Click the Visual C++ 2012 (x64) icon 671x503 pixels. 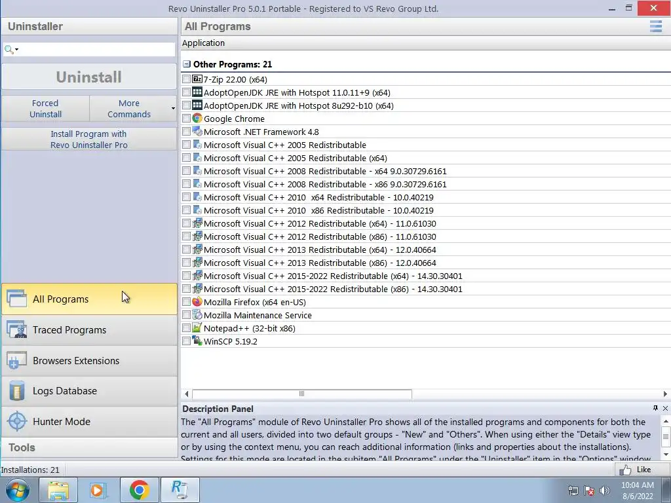pos(197,223)
